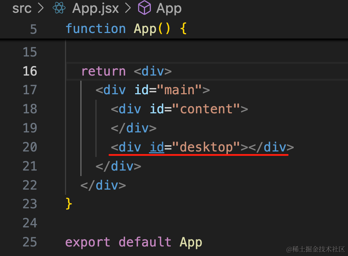Click the underlined id attribute on line 20
The width and height of the screenshot is (348, 256).
click(157, 147)
